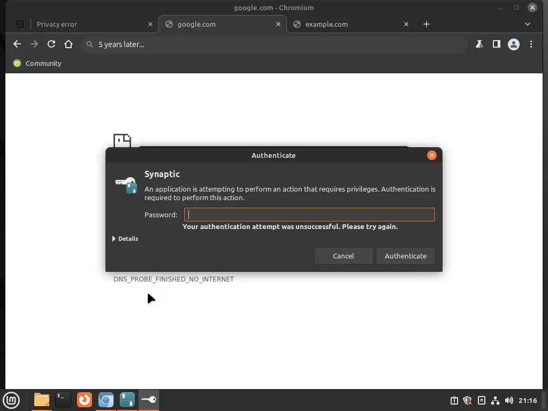Reload the current page
The height and width of the screenshot is (411, 548).
51,44
